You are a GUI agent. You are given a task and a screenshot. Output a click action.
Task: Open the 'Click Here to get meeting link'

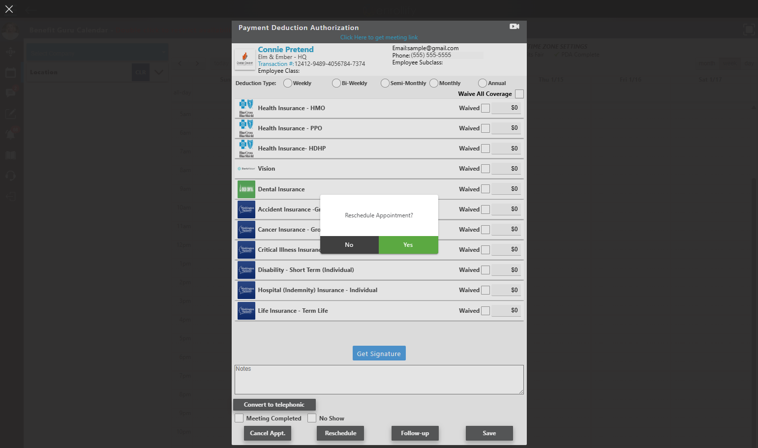[379, 37]
